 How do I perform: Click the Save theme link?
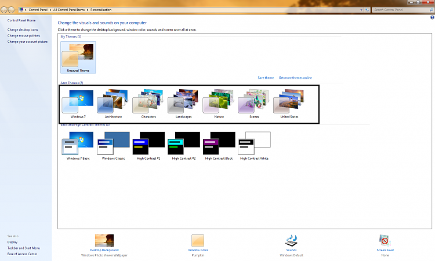click(x=266, y=78)
